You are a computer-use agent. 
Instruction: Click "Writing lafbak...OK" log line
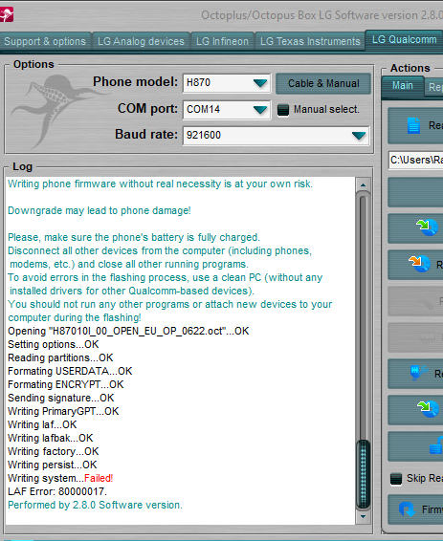[51, 438]
